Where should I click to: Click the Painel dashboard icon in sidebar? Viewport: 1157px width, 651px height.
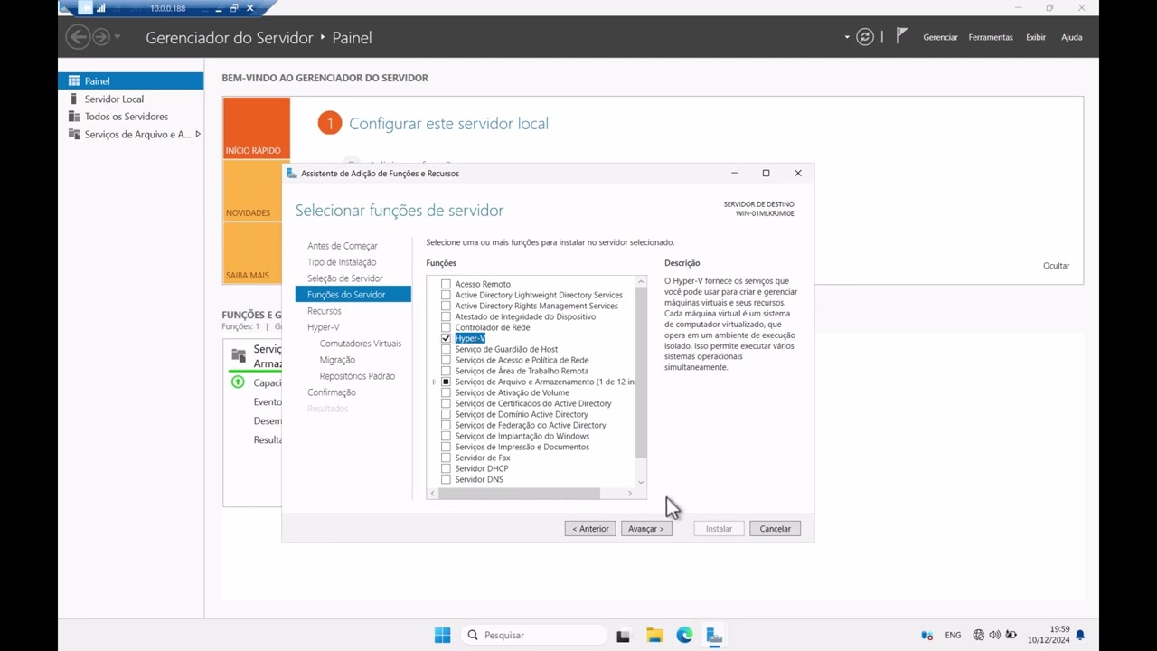point(74,81)
